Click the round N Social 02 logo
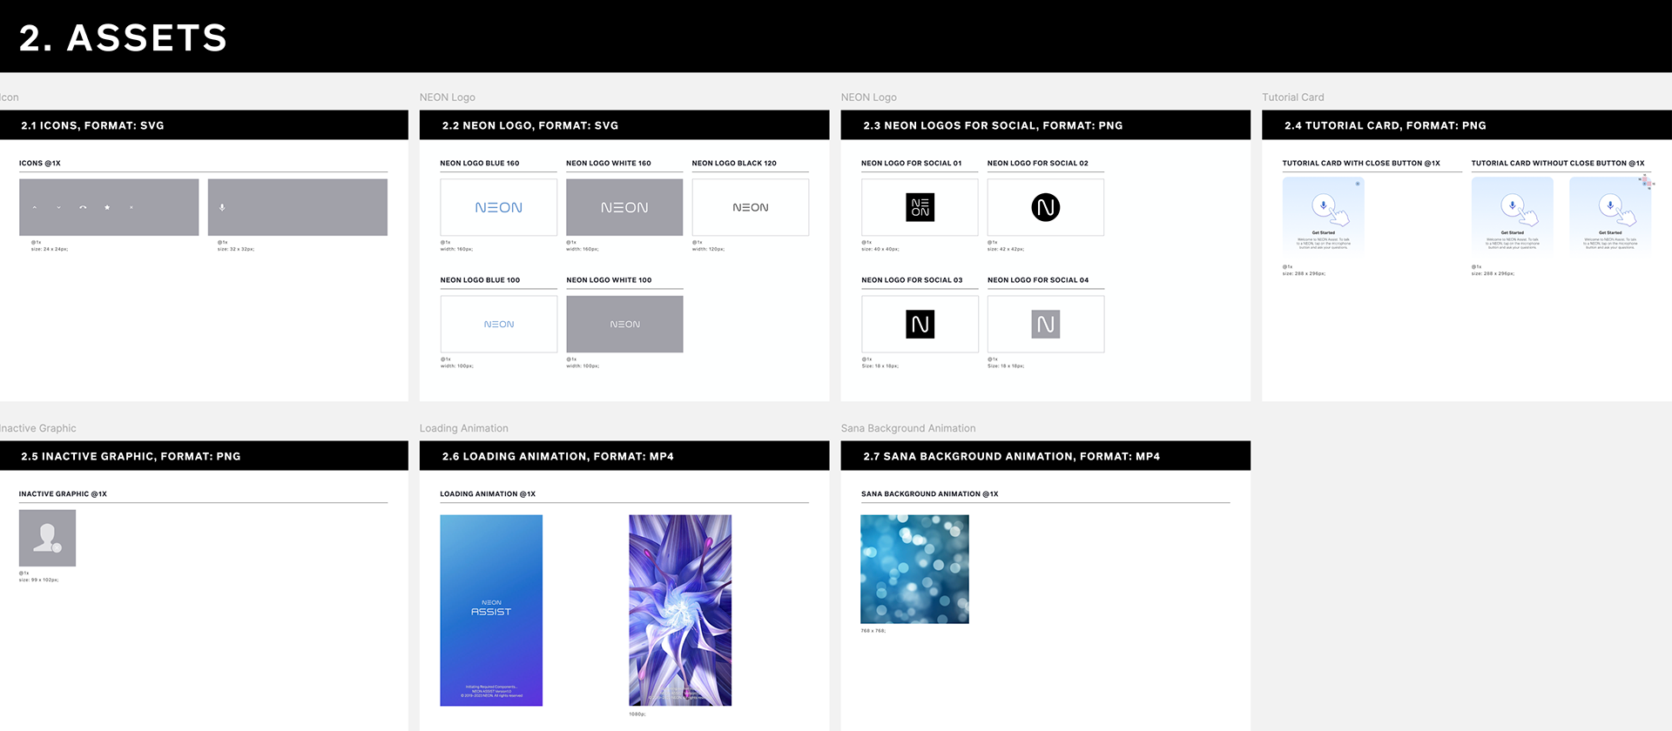 [x=1046, y=207]
